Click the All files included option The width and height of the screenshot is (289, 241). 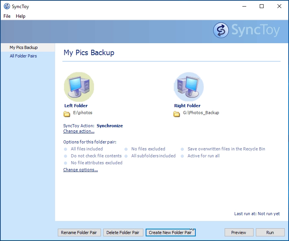[x=87, y=149]
